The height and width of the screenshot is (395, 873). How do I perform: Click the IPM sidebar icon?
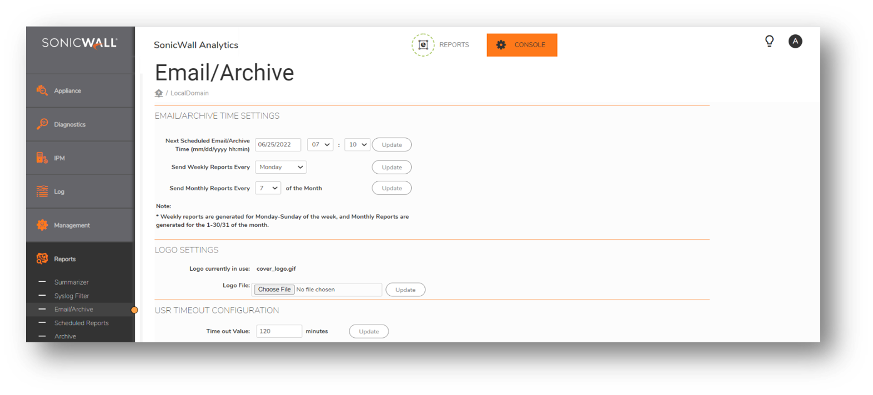(x=42, y=158)
